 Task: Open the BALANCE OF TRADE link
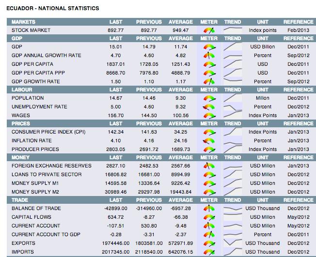point(36,208)
